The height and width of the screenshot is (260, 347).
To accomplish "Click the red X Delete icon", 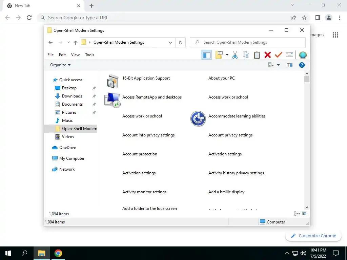I will (268, 55).
